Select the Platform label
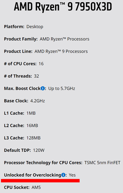Viewport: 123px width, 193px height. click(14, 27)
